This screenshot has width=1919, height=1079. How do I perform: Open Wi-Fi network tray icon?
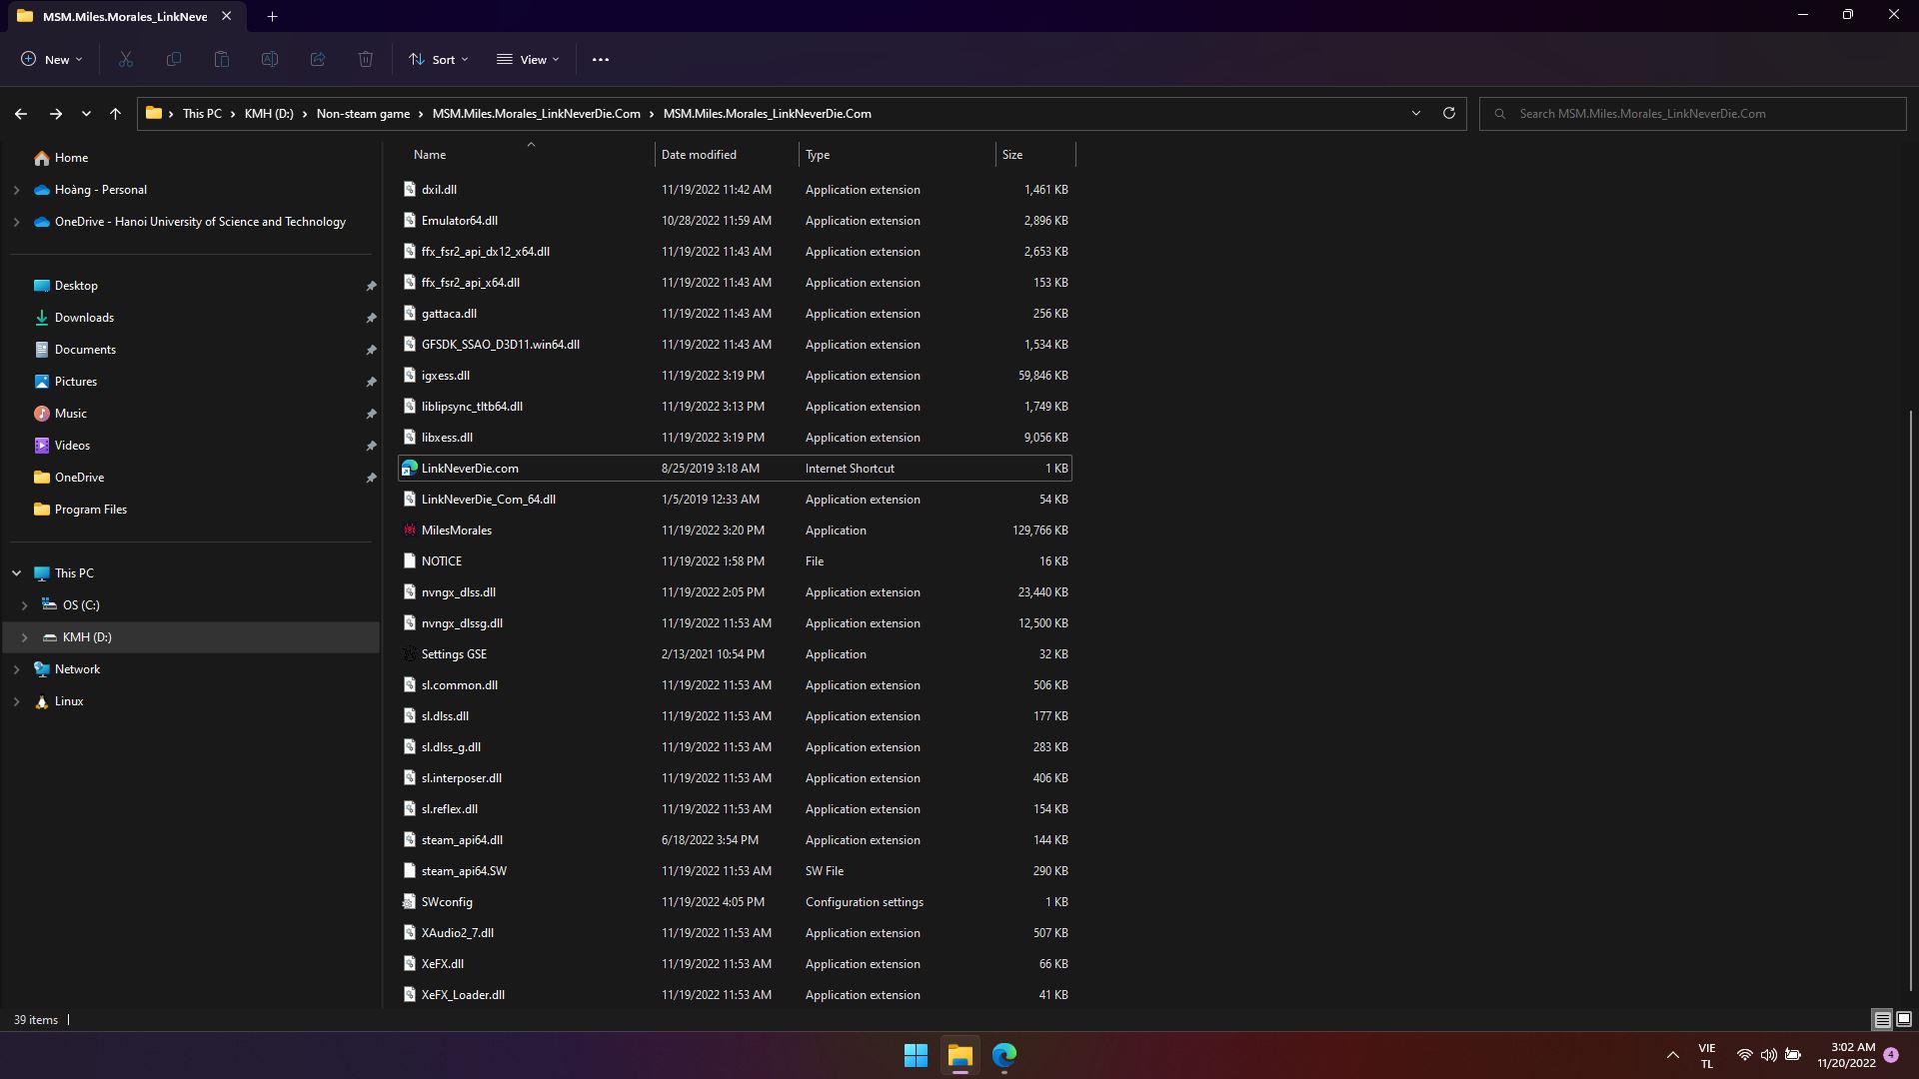tap(1744, 1055)
